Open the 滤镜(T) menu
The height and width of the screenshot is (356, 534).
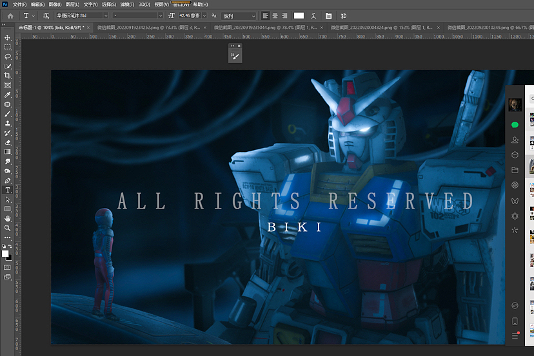(x=127, y=5)
